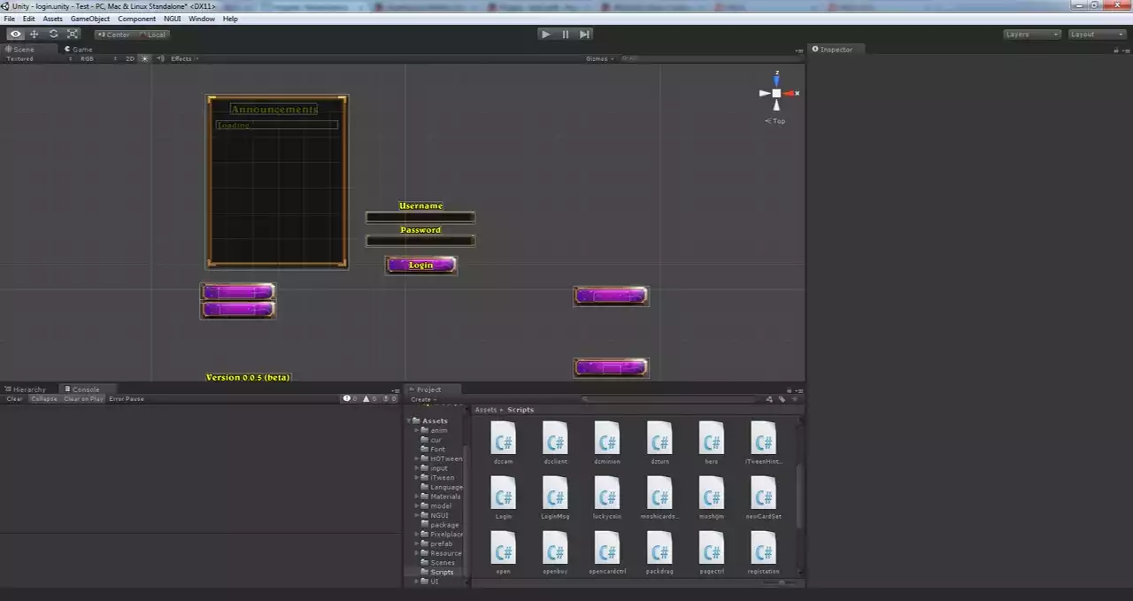Image resolution: width=1133 pixels, height=601 pixels.
Task: Select the Scale transform tool
Action: [x=73, y=35]
